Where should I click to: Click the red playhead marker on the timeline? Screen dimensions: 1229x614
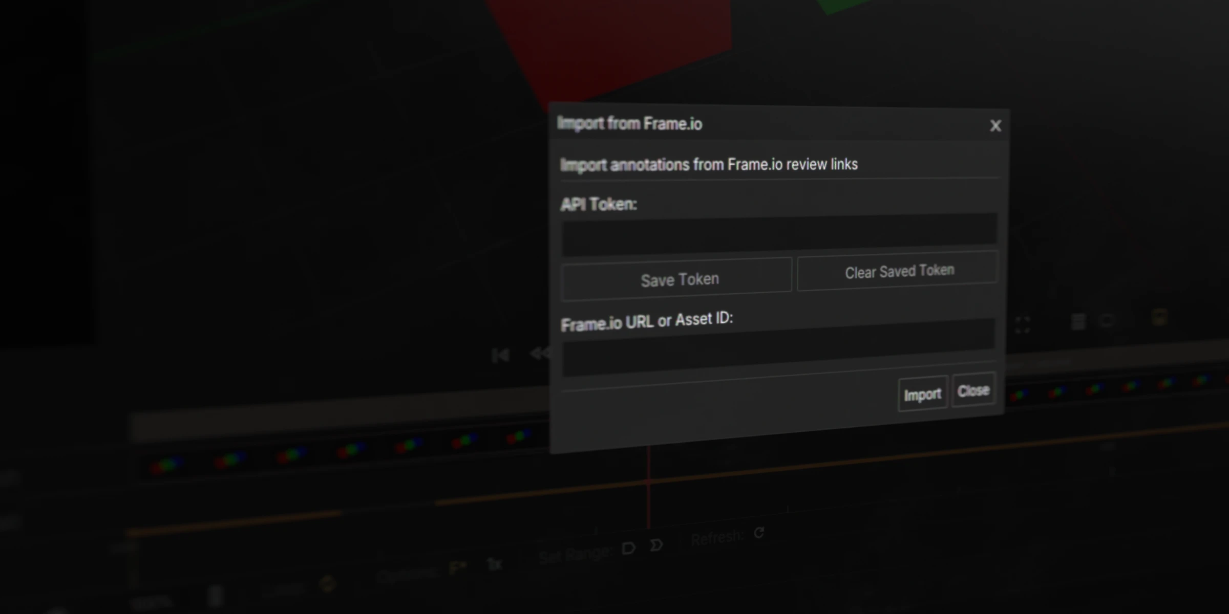pyautogui.click(x=649, y=486)
